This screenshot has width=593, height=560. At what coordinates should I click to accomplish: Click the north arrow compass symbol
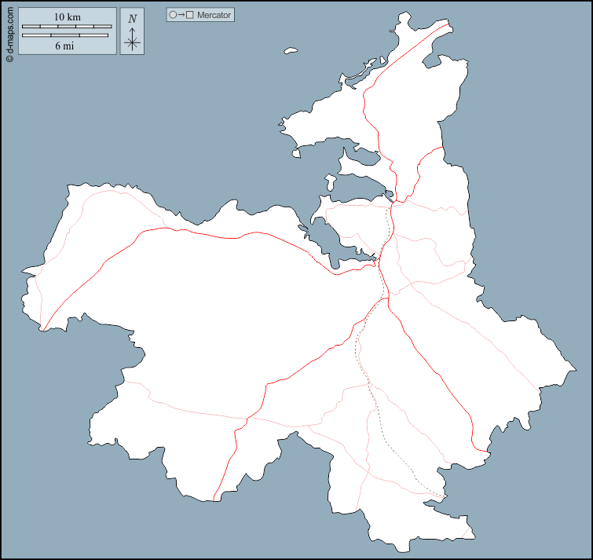coord(132,42)
